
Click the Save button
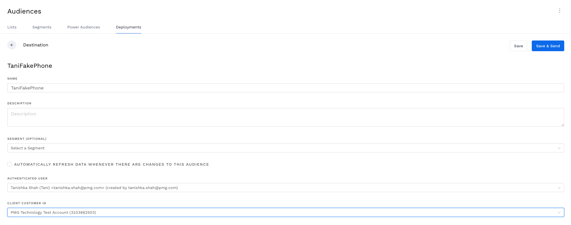pyautogui.click(x=518, y=46)
